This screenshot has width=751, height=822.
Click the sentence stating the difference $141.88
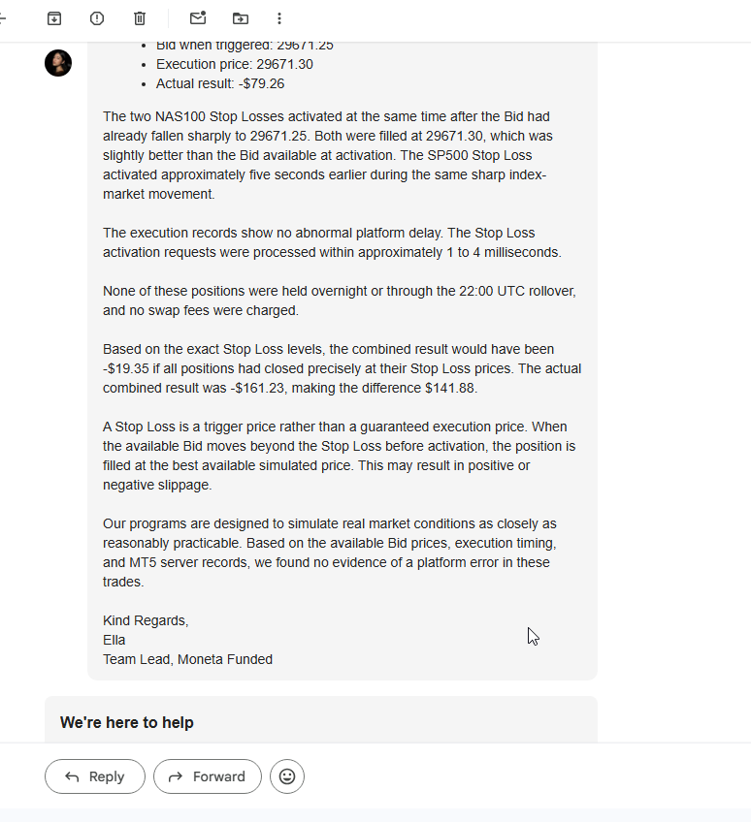[x=343, y=378]
